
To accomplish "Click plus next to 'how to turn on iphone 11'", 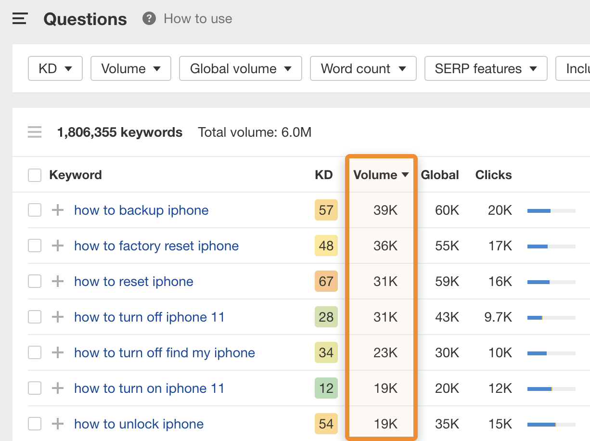I will [58, 389].
